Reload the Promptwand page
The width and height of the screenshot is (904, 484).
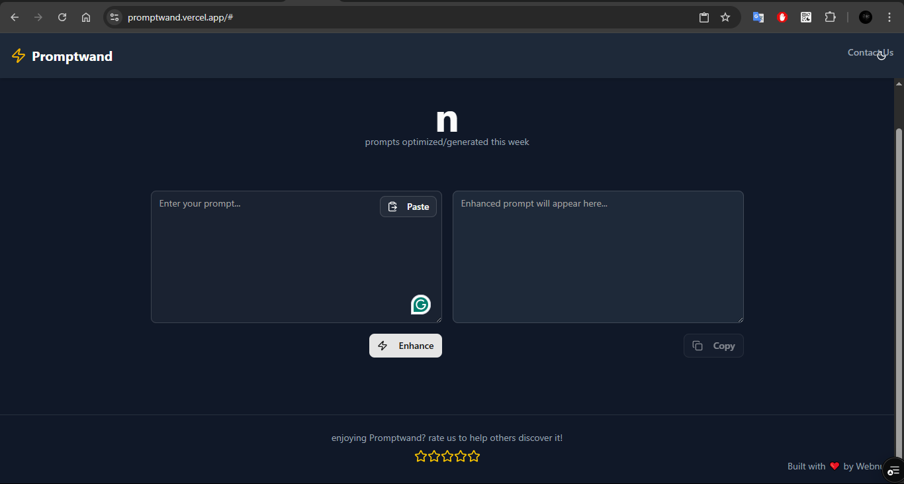coord(62,17)
